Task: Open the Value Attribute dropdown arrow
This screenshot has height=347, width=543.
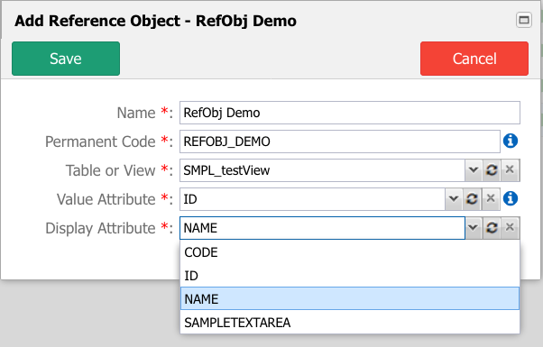Action: (x=454, y=199)
